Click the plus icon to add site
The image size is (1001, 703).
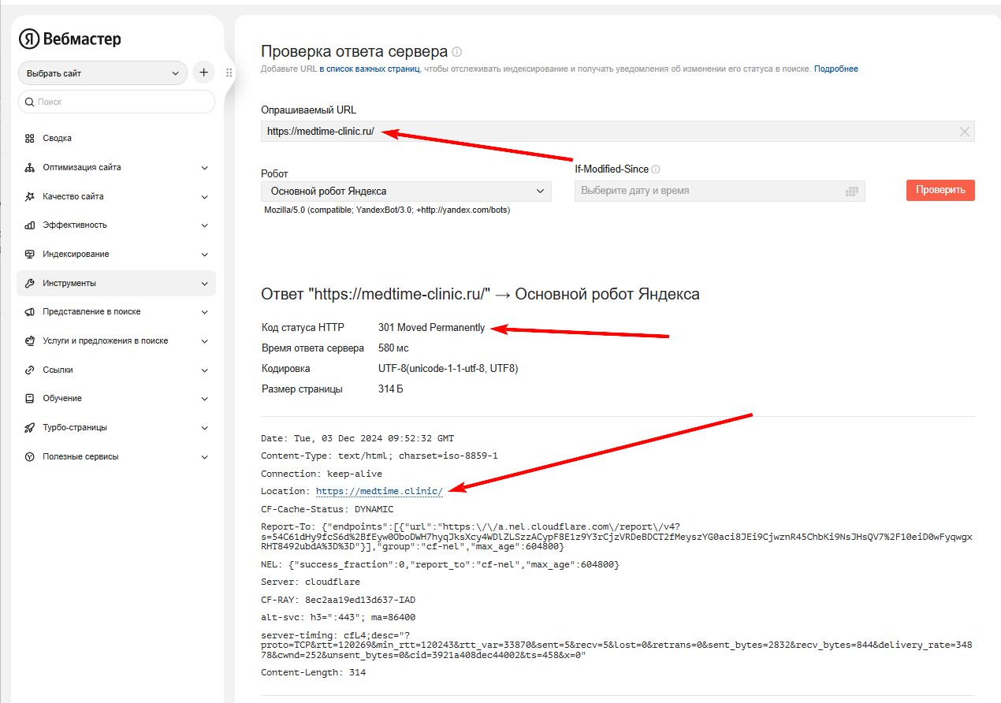[x=203, y=73]
